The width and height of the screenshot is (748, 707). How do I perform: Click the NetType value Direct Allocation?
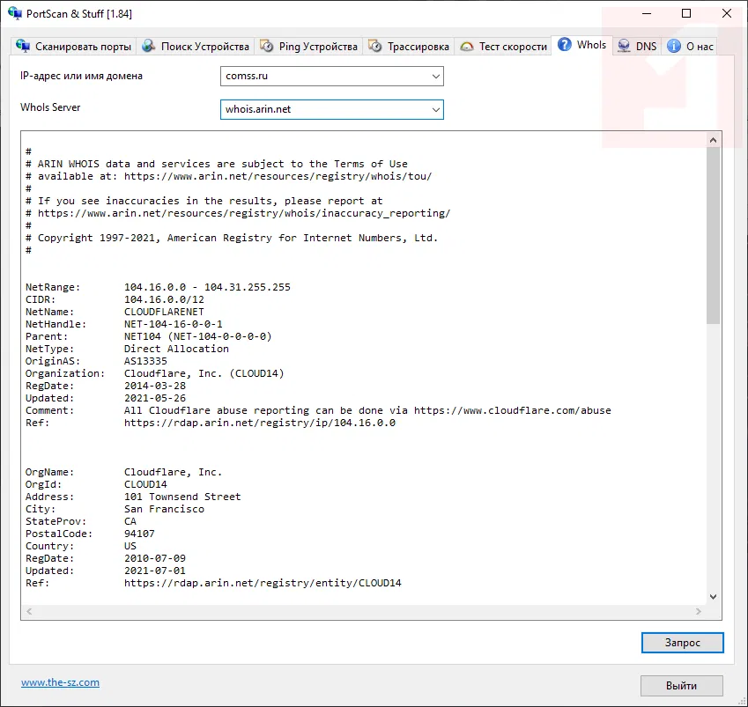coord(176,349)
